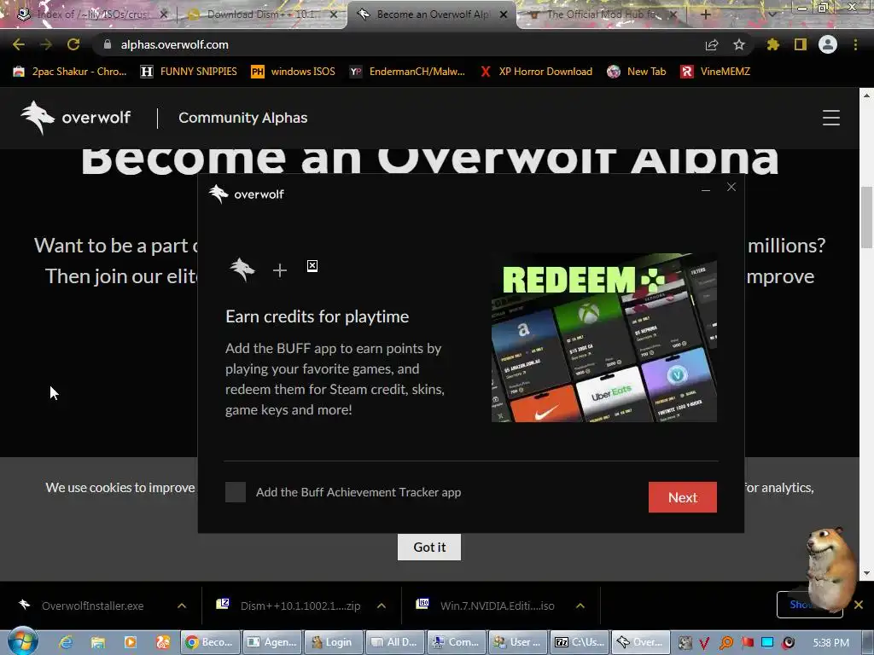The width and height of the screenshot is (874, 655).
Task: Open the New Tab bookmark
Action: click(x=637, y=72)
